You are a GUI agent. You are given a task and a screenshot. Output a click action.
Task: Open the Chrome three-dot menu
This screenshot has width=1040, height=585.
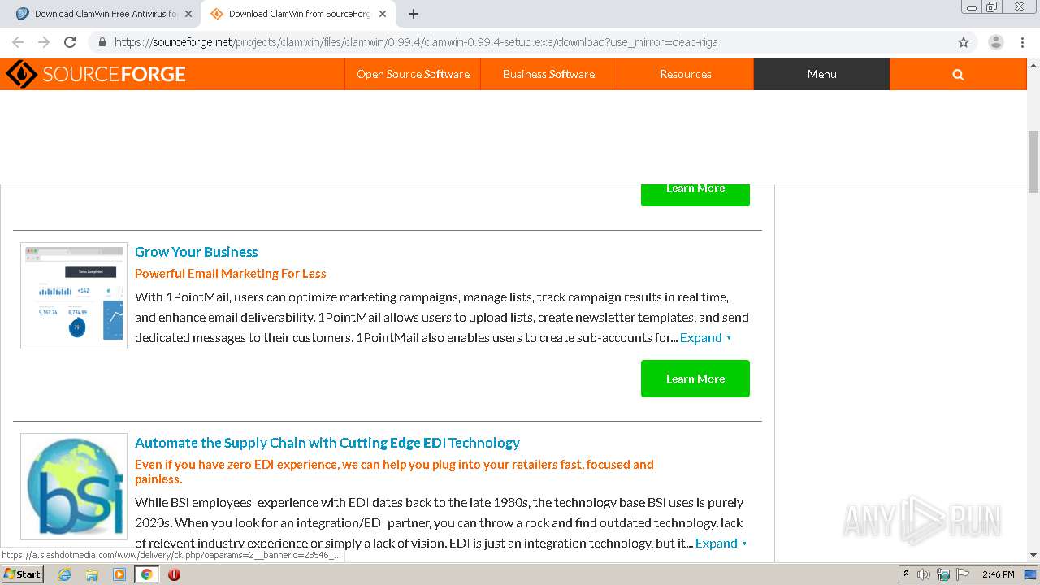point(1021,42)
